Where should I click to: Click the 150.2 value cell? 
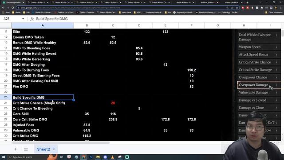coord(191,70)
